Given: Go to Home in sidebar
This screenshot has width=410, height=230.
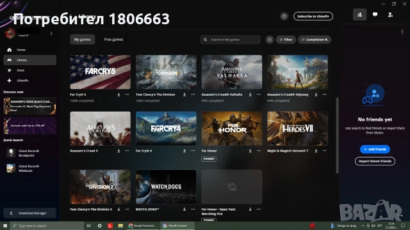Looking at the screenshot, I should point(30,50).
